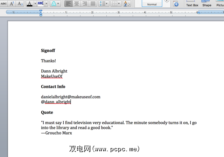Click the attribution '—Groucho Marx'
The height and width of the screenshot is (157, 224).
(57, 133)
